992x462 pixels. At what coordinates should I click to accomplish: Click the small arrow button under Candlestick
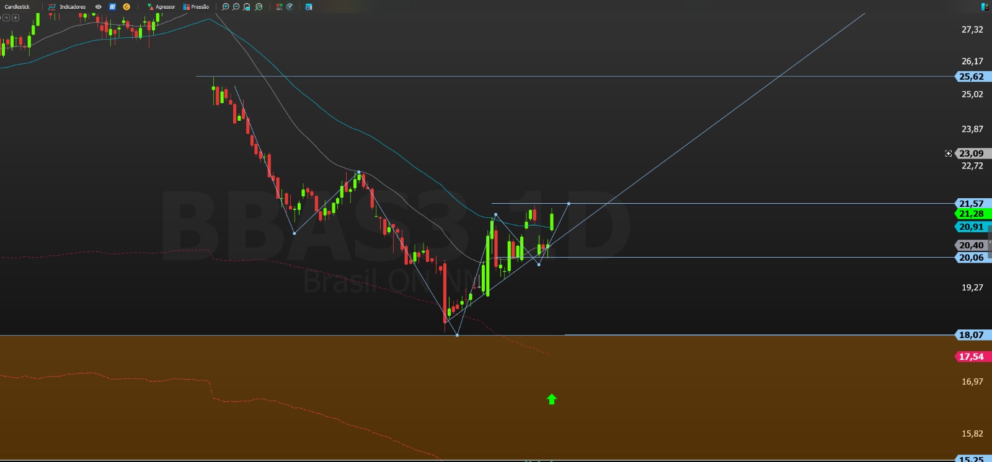(6, 17)
